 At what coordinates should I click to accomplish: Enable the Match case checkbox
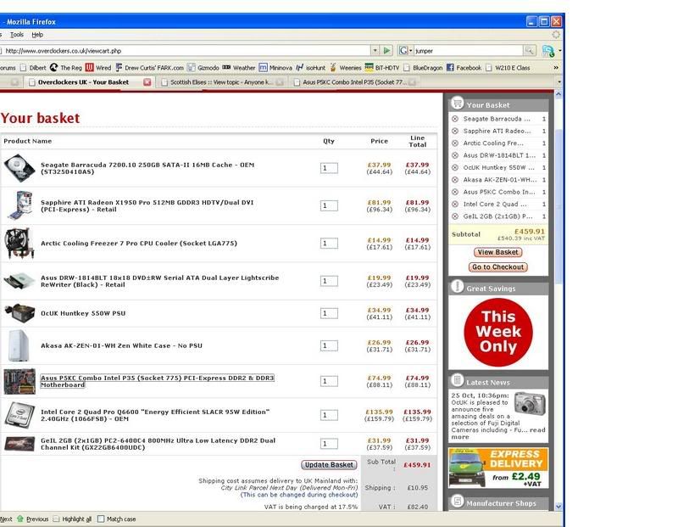pos(102,519)
